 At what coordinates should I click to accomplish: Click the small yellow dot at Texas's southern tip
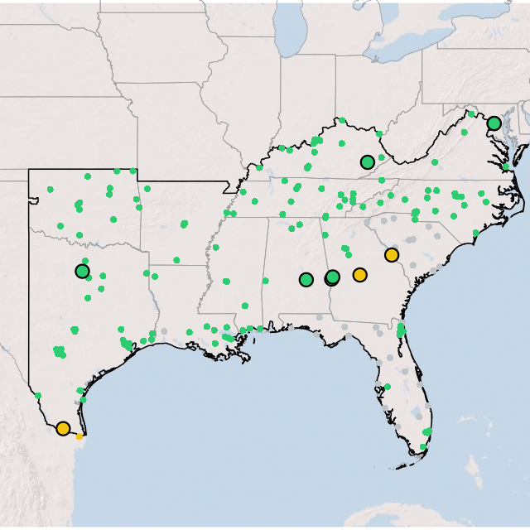click(79, 436)
